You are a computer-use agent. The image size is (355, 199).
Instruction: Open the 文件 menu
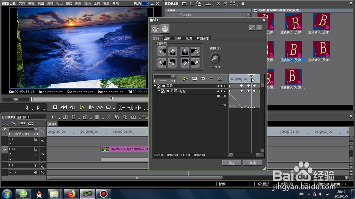(22, 4)
